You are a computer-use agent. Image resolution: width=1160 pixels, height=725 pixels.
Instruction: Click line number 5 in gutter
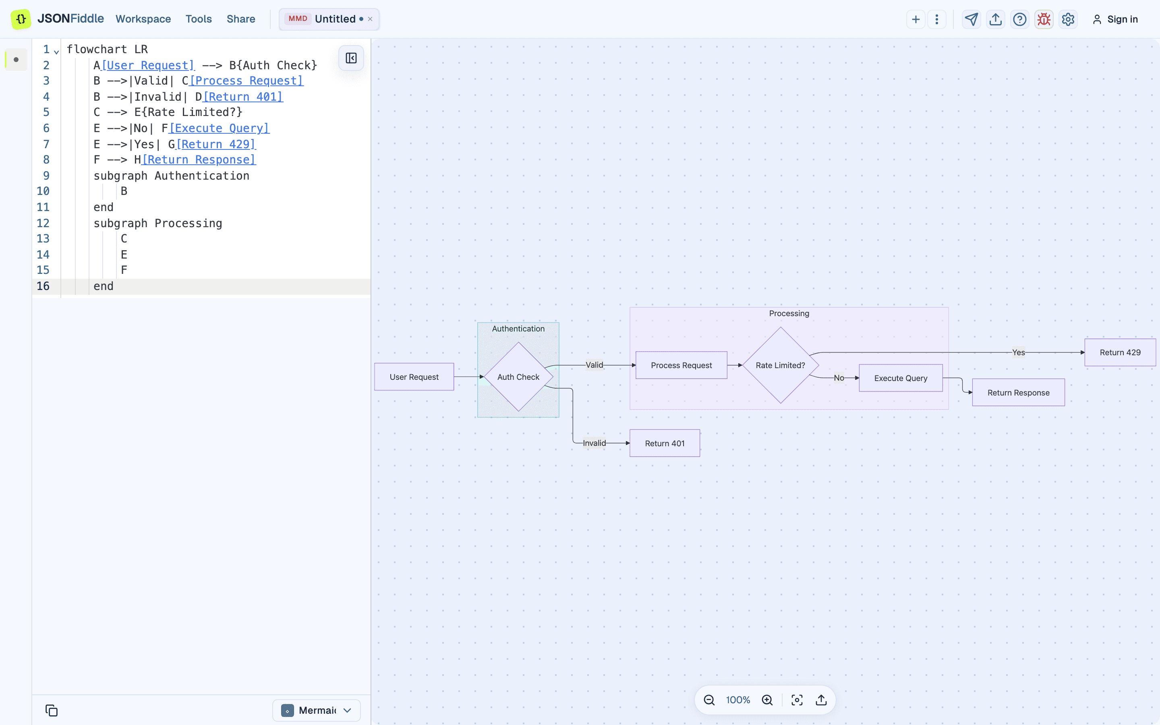point(46,112)
